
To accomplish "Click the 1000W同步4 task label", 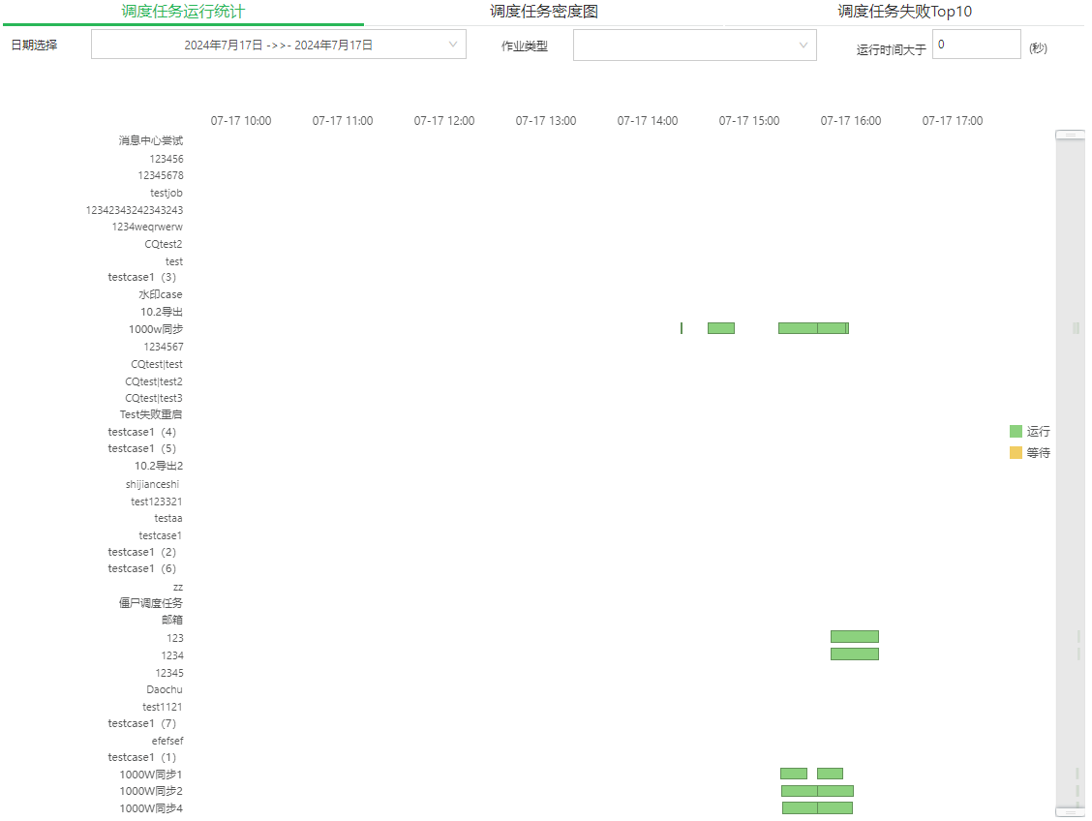I will coord(151,808).
